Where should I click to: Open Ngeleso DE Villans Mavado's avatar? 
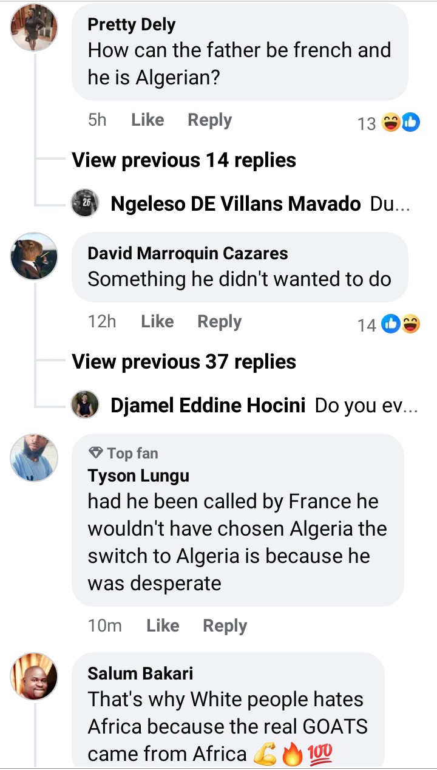[x=85, y=203]
